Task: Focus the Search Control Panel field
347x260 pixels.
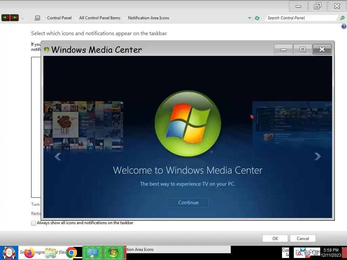Action: [301, 18]
